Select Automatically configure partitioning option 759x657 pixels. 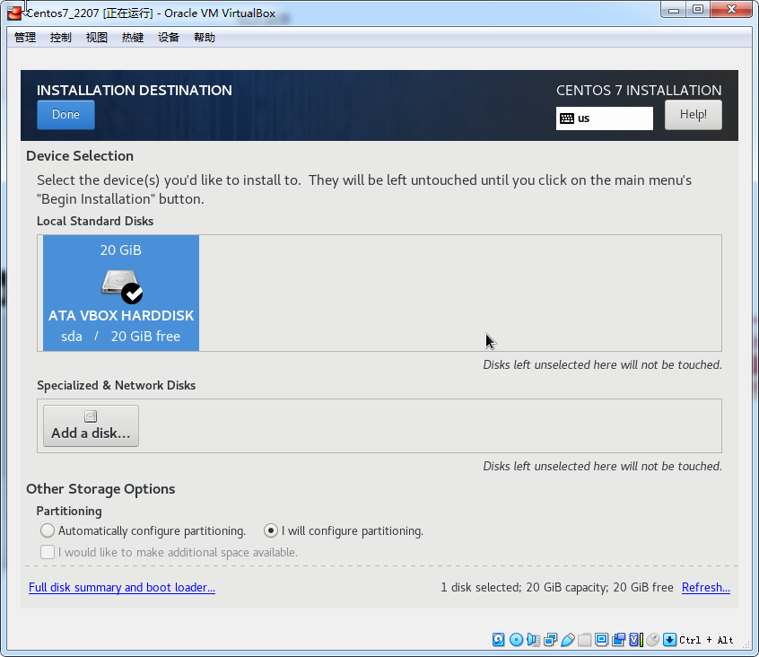click(48, 531)
